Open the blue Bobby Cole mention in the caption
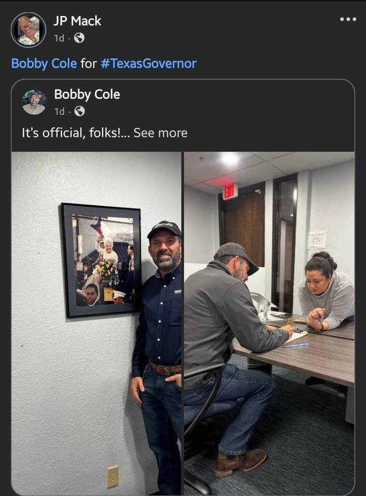366x496 pixels. click(44, 63)
